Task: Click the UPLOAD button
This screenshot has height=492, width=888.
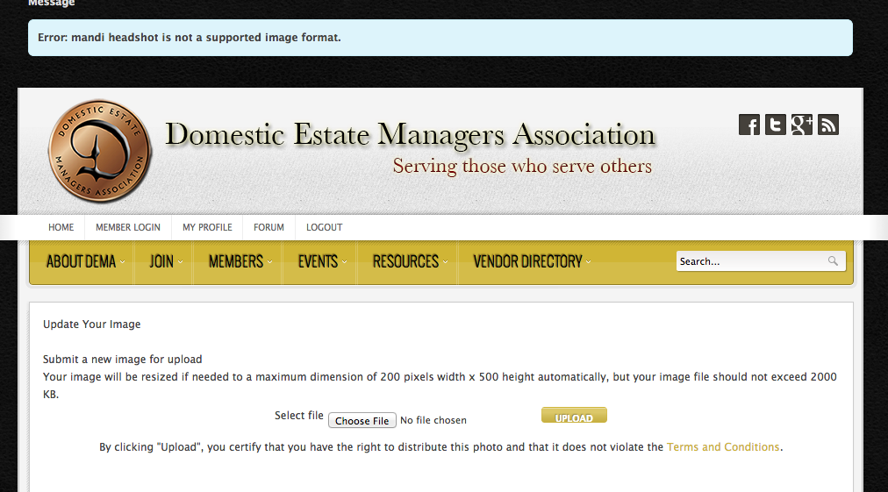Action: tap(574, 415)
